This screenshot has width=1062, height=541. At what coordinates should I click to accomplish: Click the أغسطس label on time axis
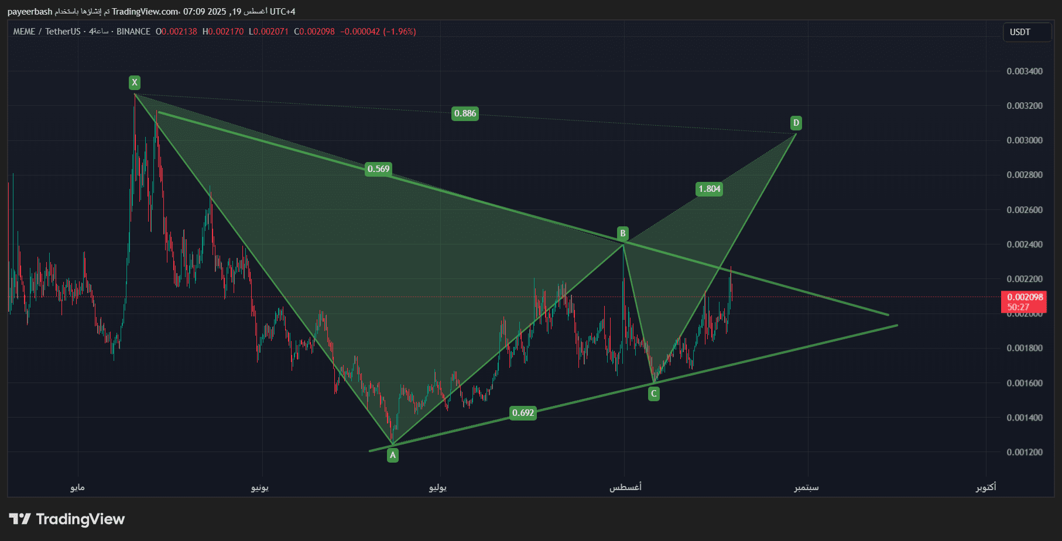point(625,487)
